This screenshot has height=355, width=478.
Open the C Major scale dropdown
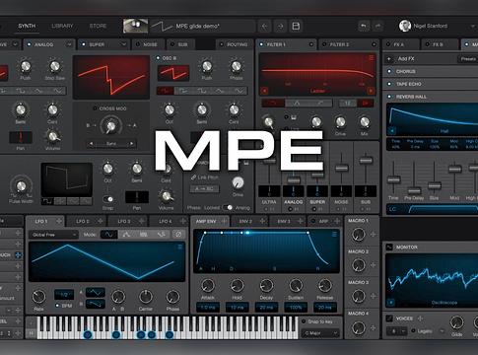(320, 333)
